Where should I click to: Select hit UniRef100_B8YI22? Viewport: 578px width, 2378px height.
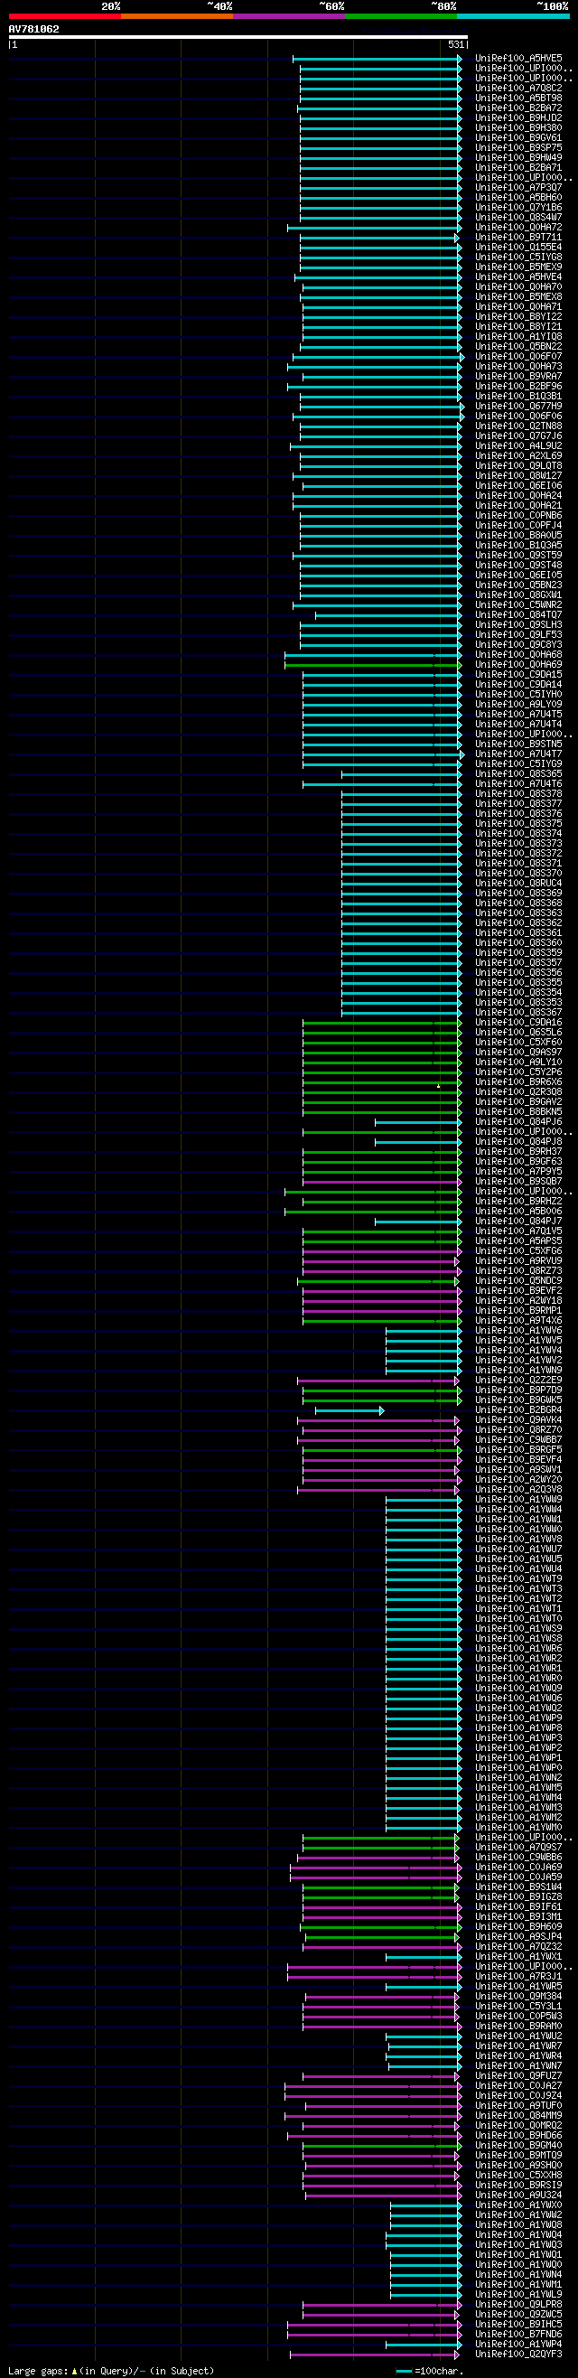[x=518, y=316]
